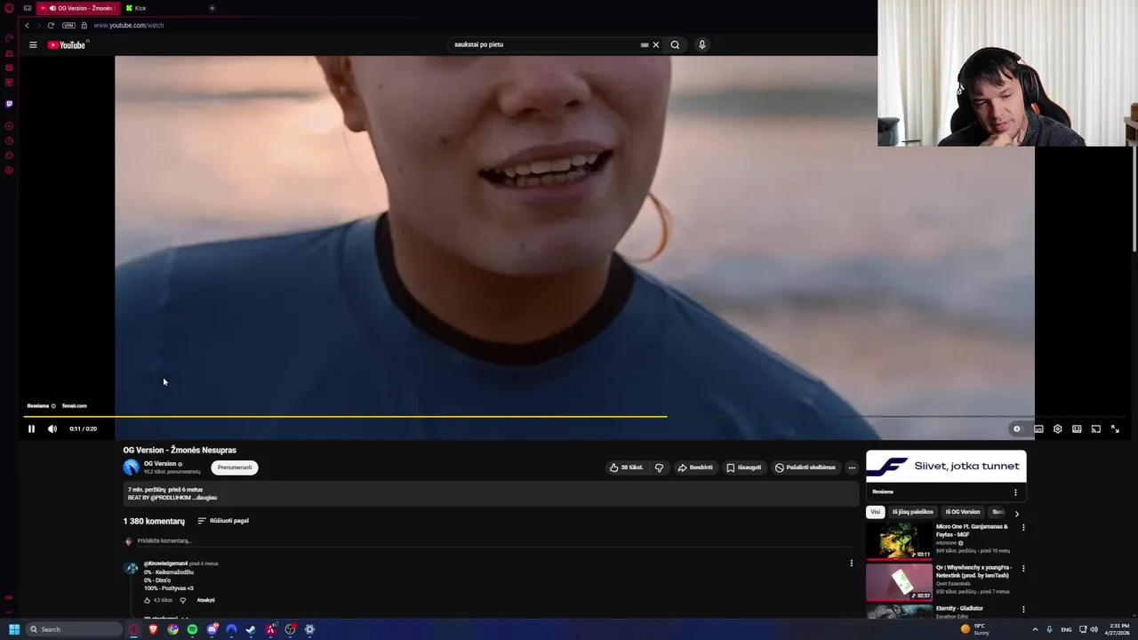Open the Opera GX main menu logo
Screen dimensions: 1138x640
[x=9, y=8]
